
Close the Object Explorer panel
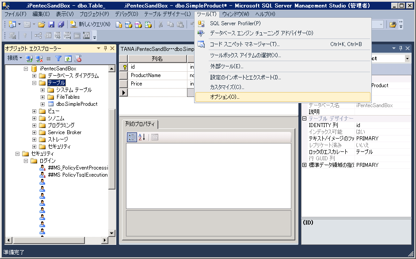(112, 48)
